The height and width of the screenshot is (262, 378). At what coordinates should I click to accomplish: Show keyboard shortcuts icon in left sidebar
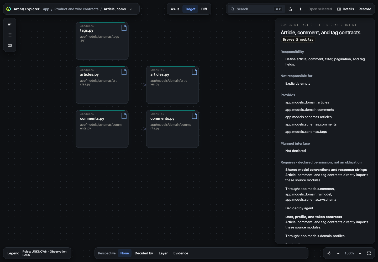[10, 46]
